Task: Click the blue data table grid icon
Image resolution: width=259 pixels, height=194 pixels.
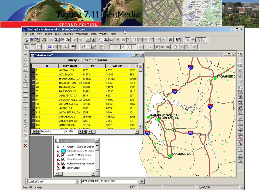Action: (49, 47)
